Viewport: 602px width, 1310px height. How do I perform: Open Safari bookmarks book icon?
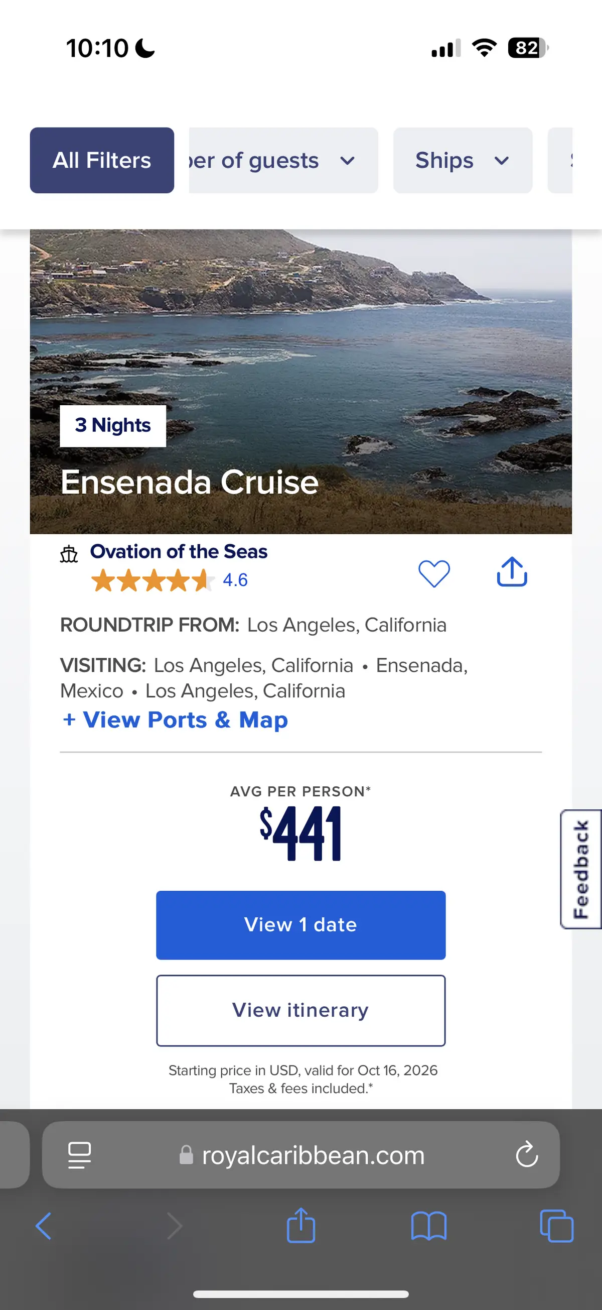[429, 1226]
